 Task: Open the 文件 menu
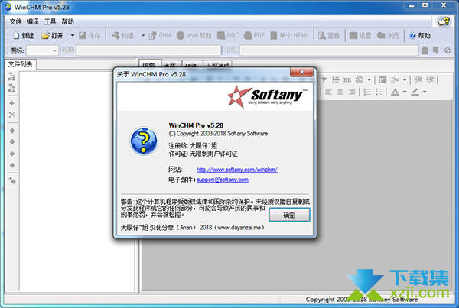15,21
